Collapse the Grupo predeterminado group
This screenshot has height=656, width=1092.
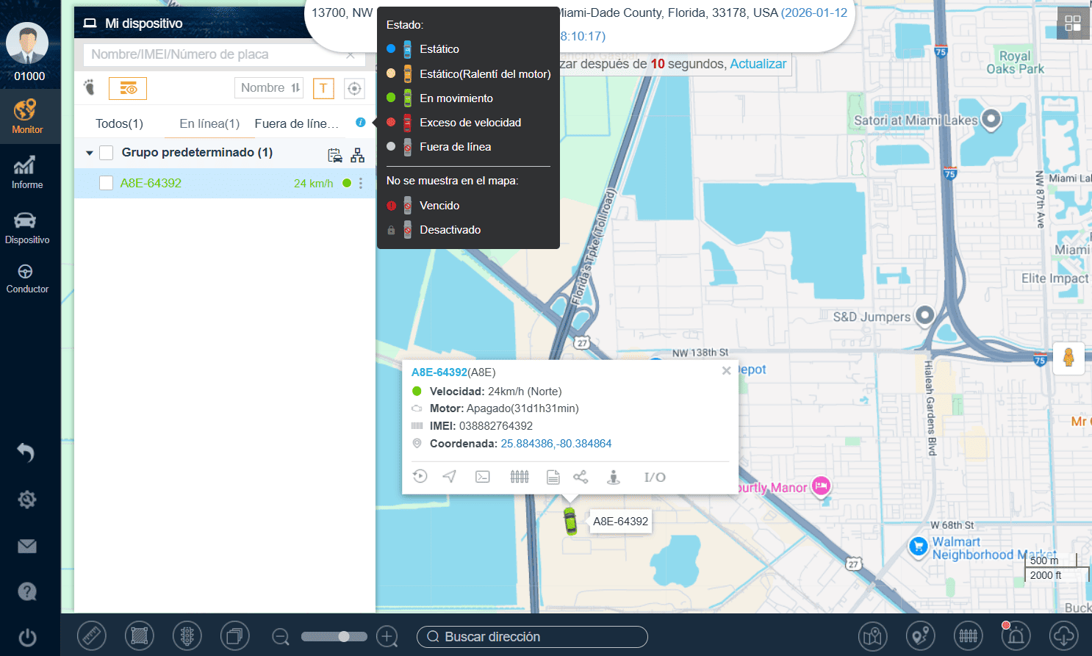[90, 153]
